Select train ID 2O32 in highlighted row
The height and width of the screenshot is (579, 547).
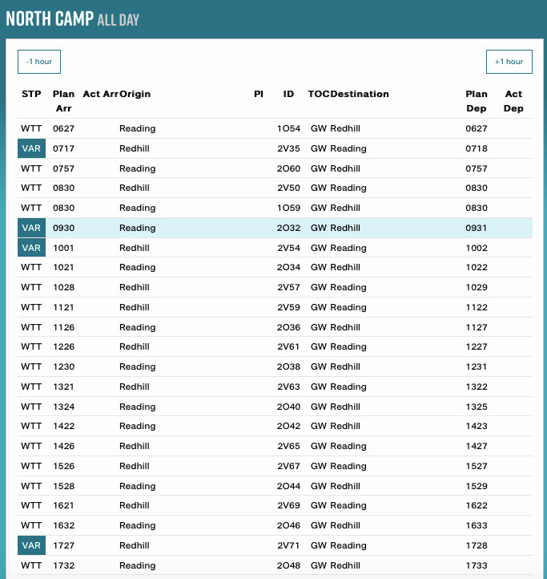(x=288, y=228)
